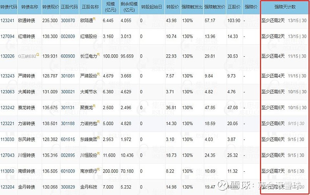The width and height of the screenshot is (310, 195).
Task: Open stock code 002895 link
Action: point(68,155)
